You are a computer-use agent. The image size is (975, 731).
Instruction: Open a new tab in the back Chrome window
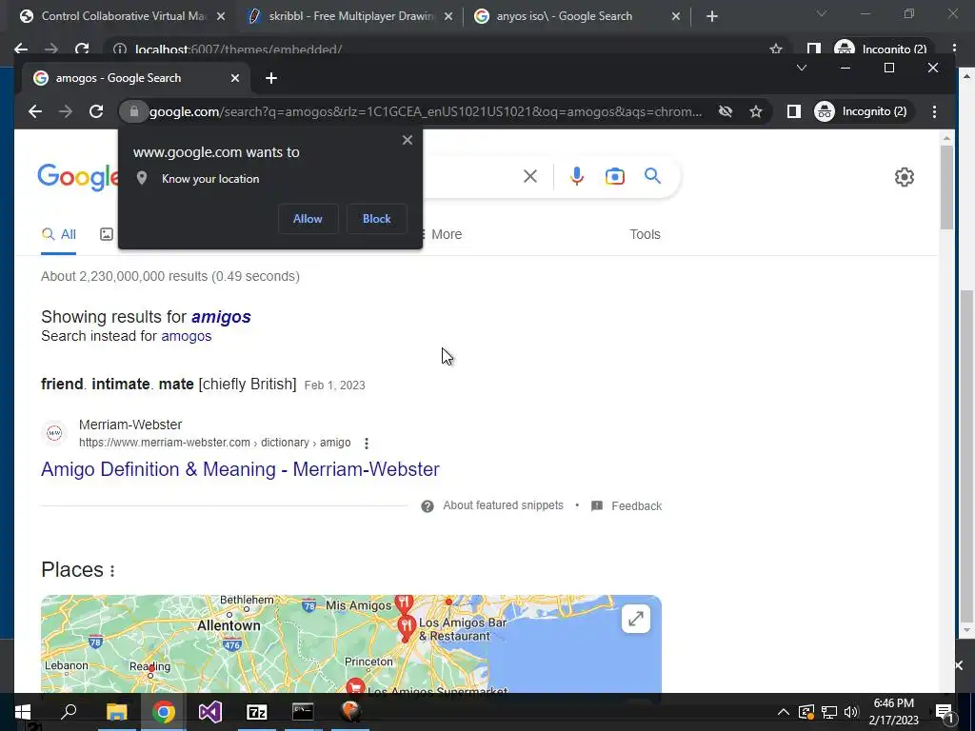[712, 16]
